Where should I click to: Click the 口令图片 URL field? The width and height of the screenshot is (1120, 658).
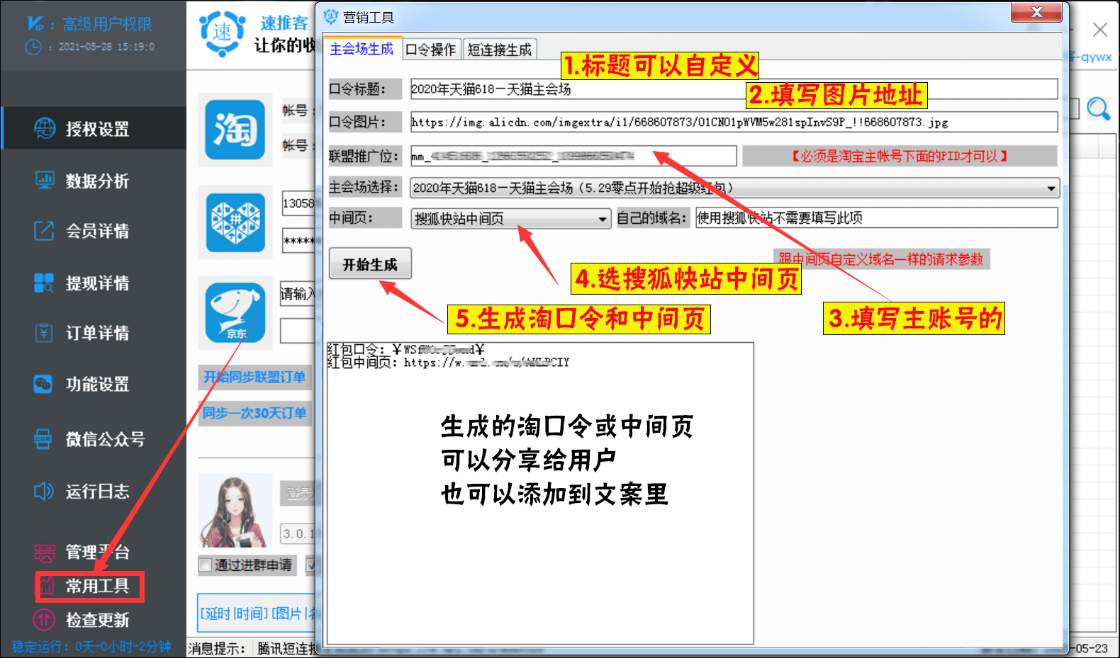coord(734,122)
